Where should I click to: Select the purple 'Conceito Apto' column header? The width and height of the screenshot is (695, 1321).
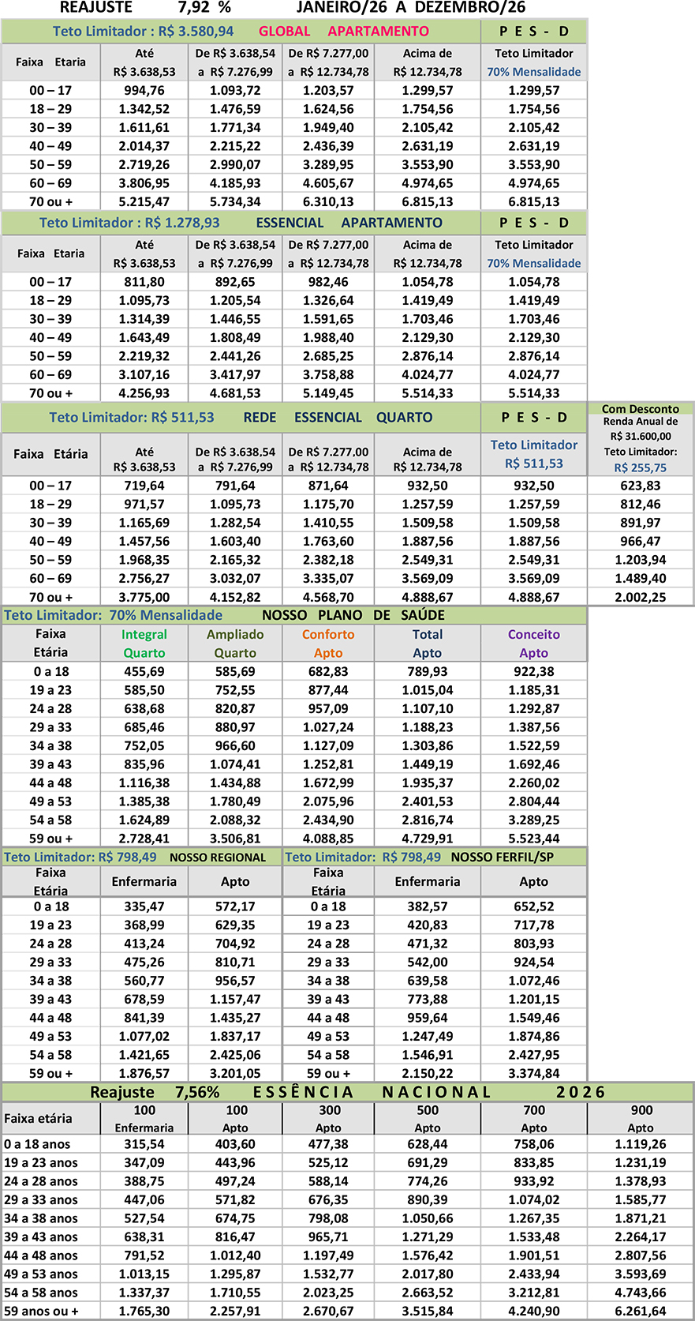coord(533,644)
